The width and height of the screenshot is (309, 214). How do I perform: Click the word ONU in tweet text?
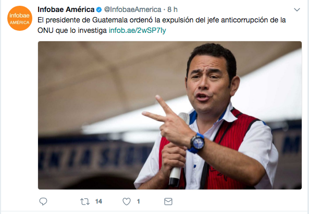(45, 30)
